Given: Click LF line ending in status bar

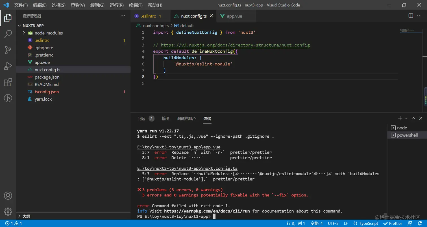Looking at the screenshot, I should pos(346,223).
